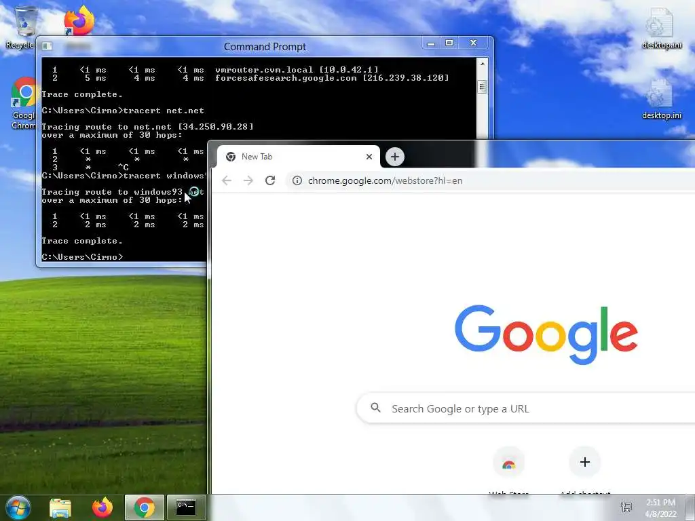Maximize the Command Prompt window
Viewport: 695px width, 521px height.
(x=449, y=43)
